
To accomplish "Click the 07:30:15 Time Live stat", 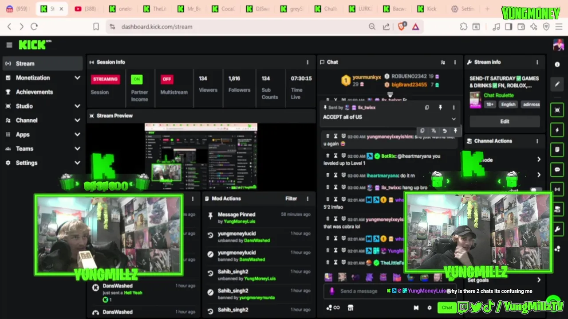I will (301, 87).
